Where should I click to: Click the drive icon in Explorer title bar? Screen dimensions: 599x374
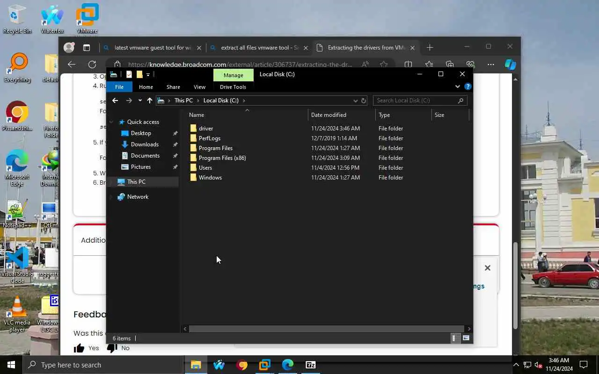pyautogui.click(x=114, y=74)
